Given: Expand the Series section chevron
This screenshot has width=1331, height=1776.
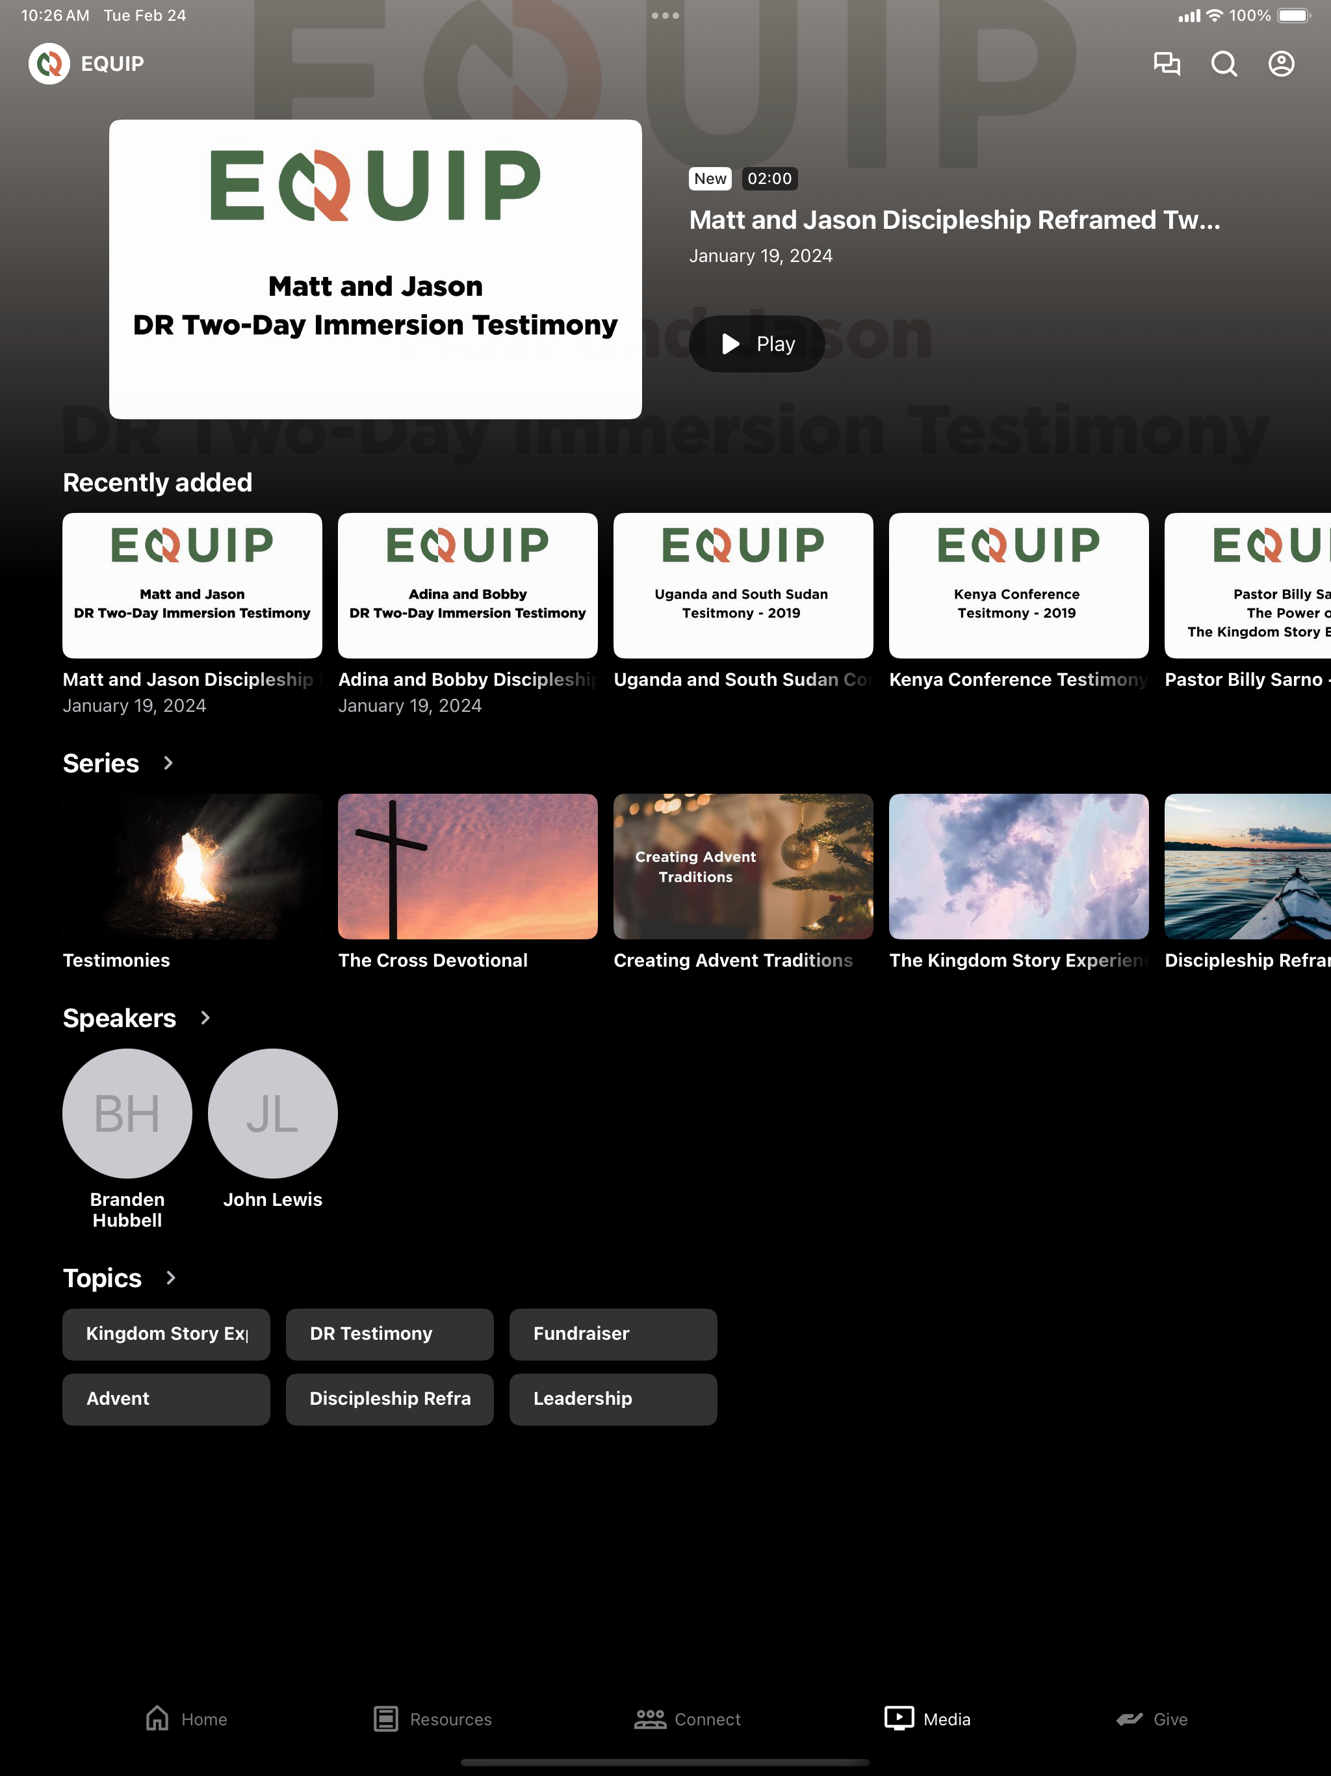Looking at the screenshot, I should point(168,763).
